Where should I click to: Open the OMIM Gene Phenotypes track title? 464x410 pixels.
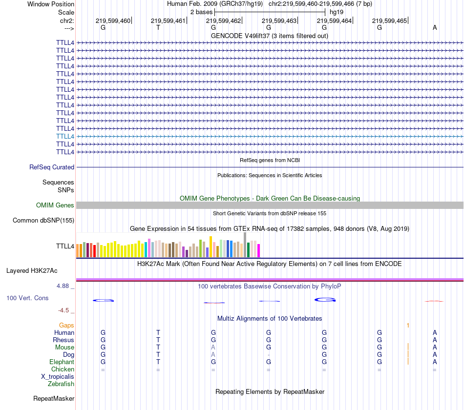[x=270, y=199]
